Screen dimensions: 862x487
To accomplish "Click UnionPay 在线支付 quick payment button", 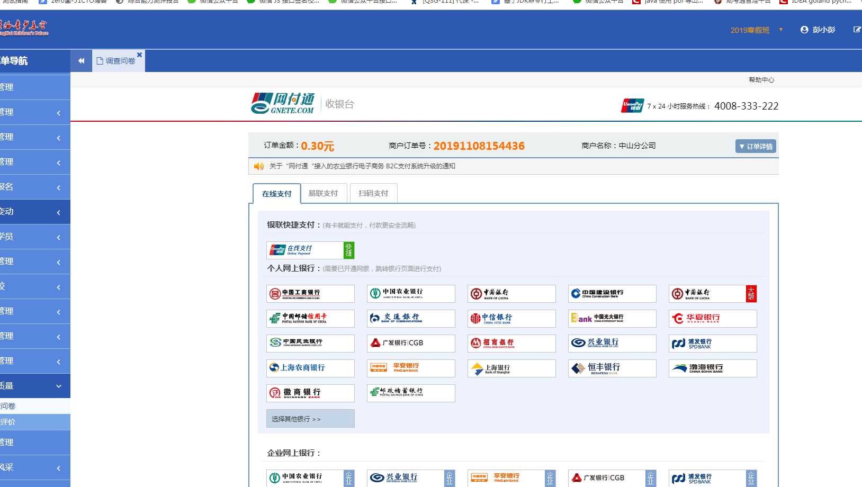I will 310,250.
